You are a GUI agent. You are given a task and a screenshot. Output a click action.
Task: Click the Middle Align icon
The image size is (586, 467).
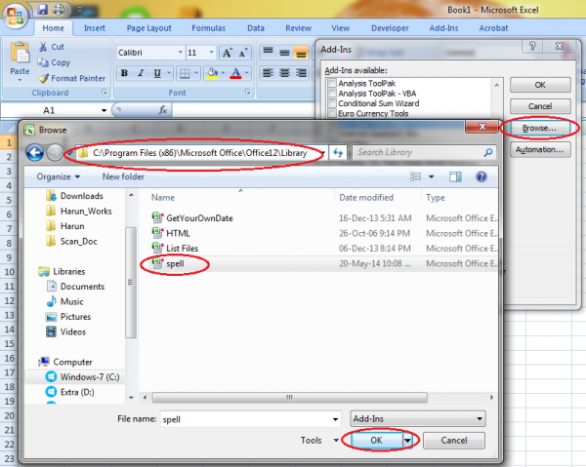point(284,51)
